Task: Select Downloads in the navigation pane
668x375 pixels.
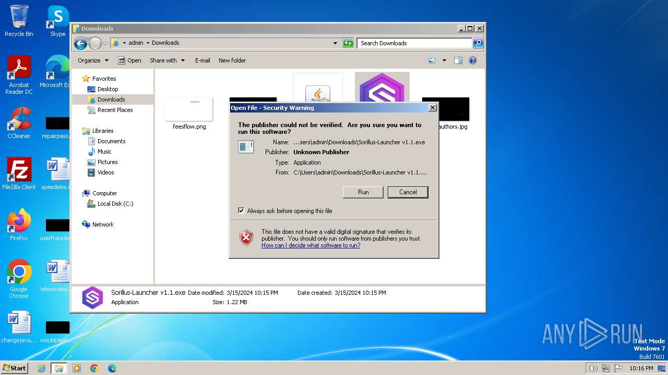Action: click(x=111, y=99)
